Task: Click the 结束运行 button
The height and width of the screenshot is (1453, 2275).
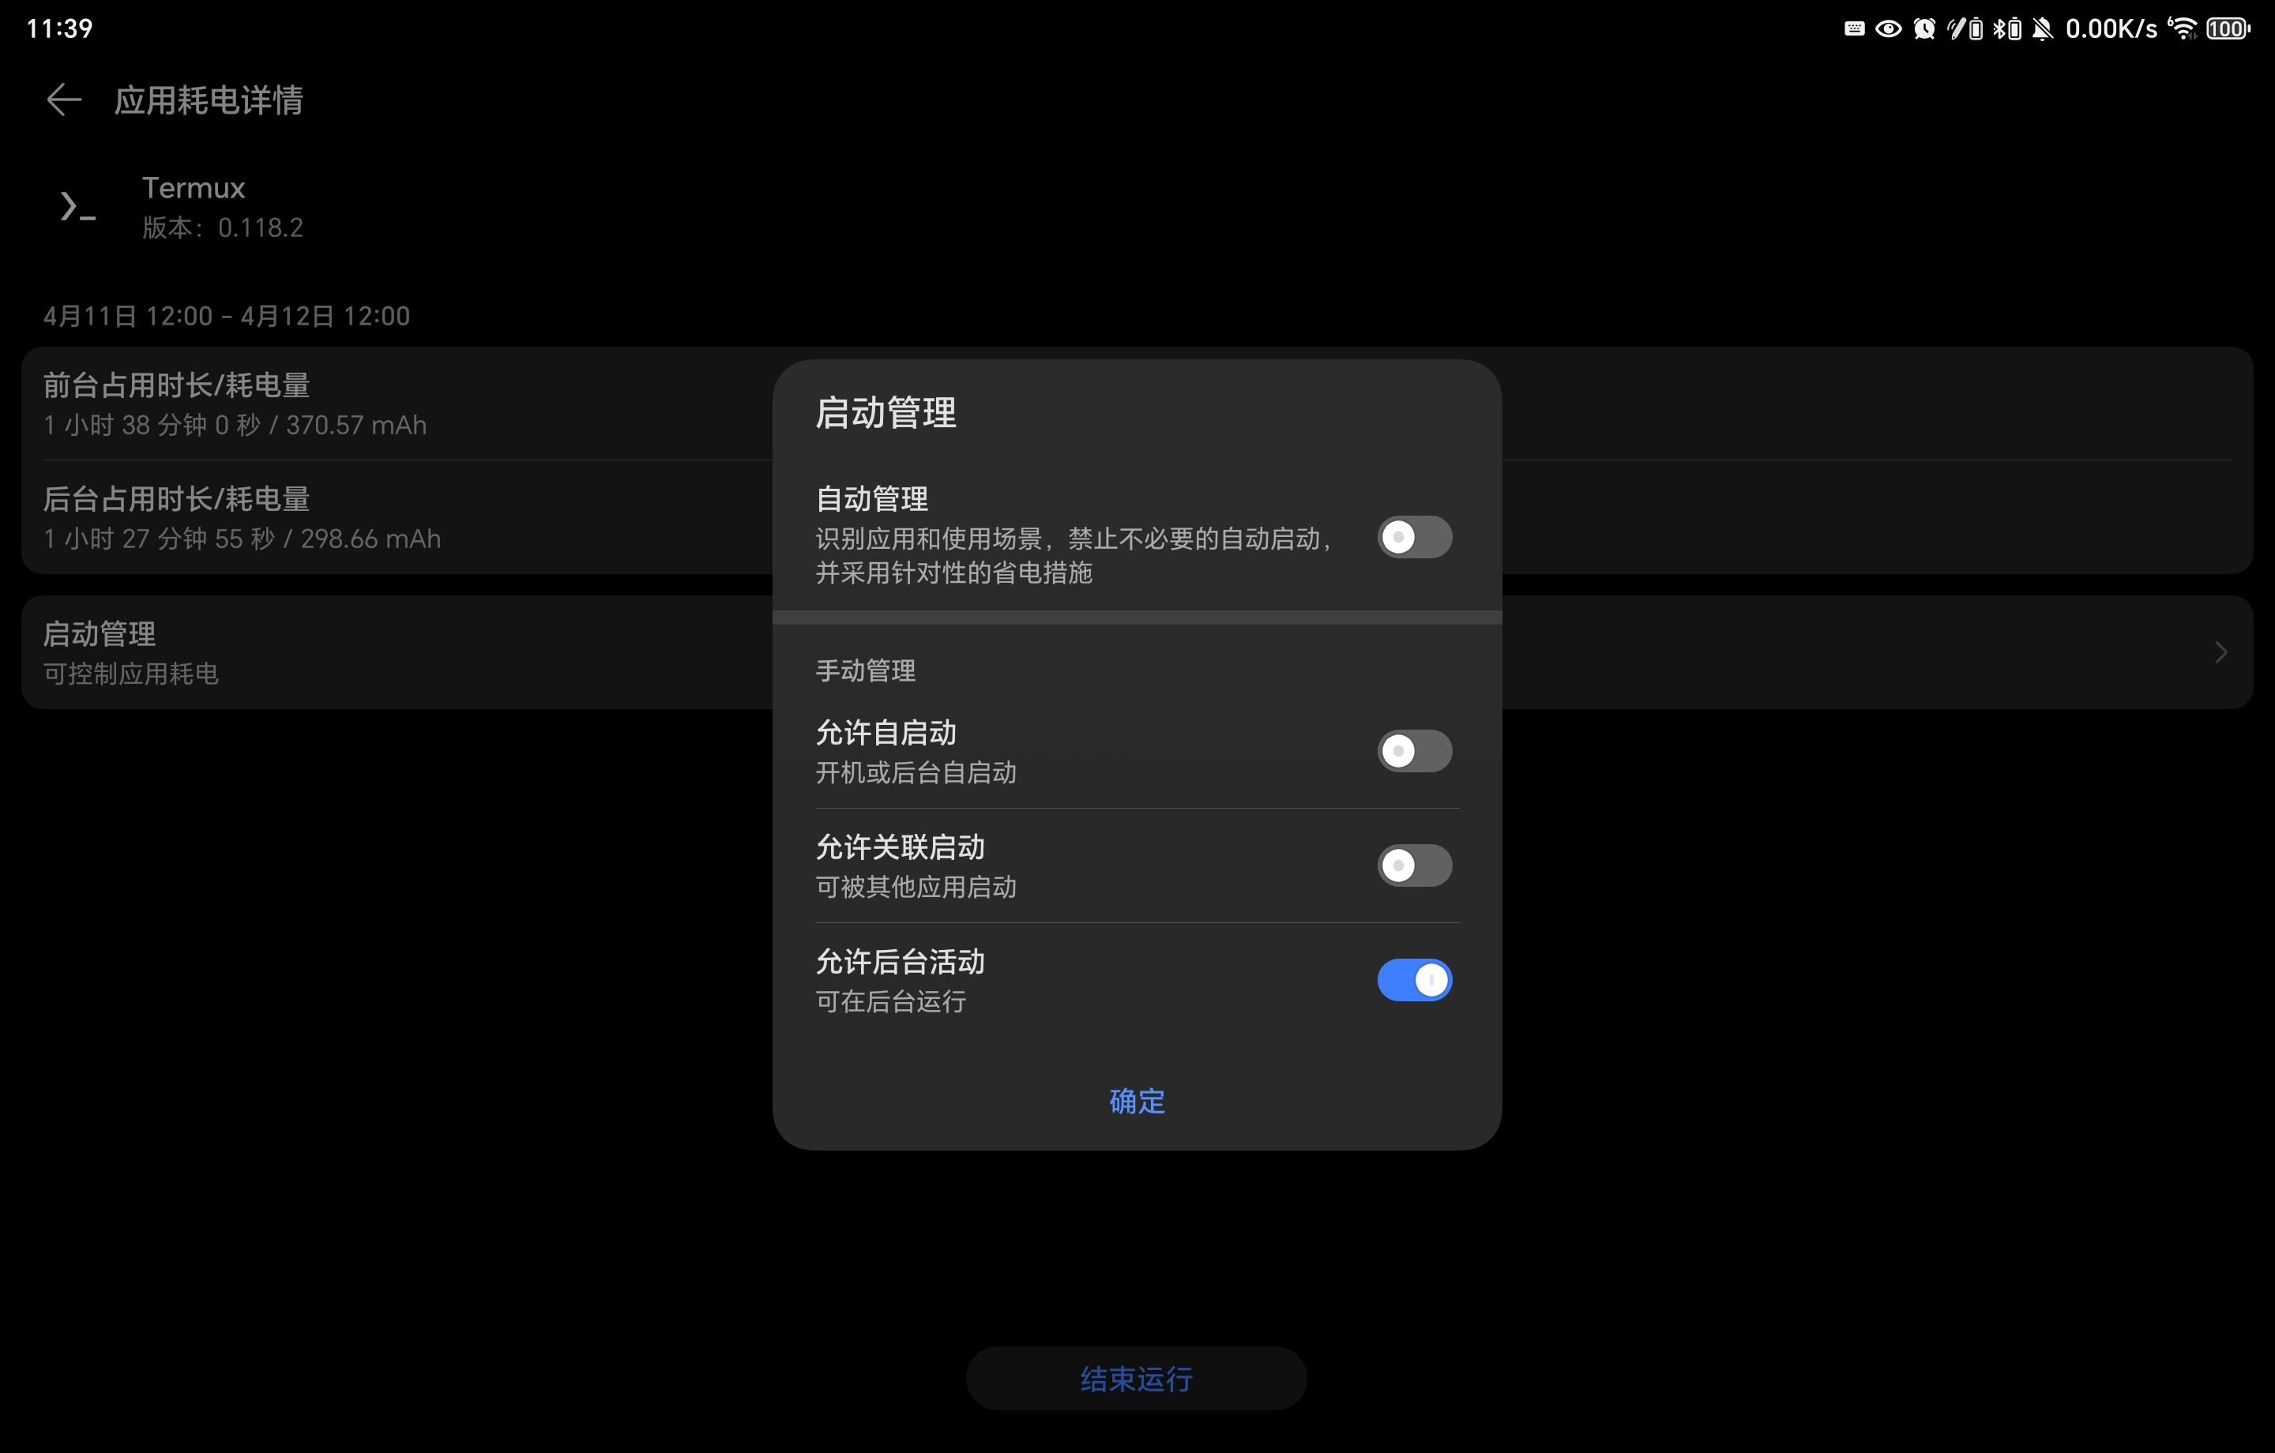Action: point(1136,1378)
